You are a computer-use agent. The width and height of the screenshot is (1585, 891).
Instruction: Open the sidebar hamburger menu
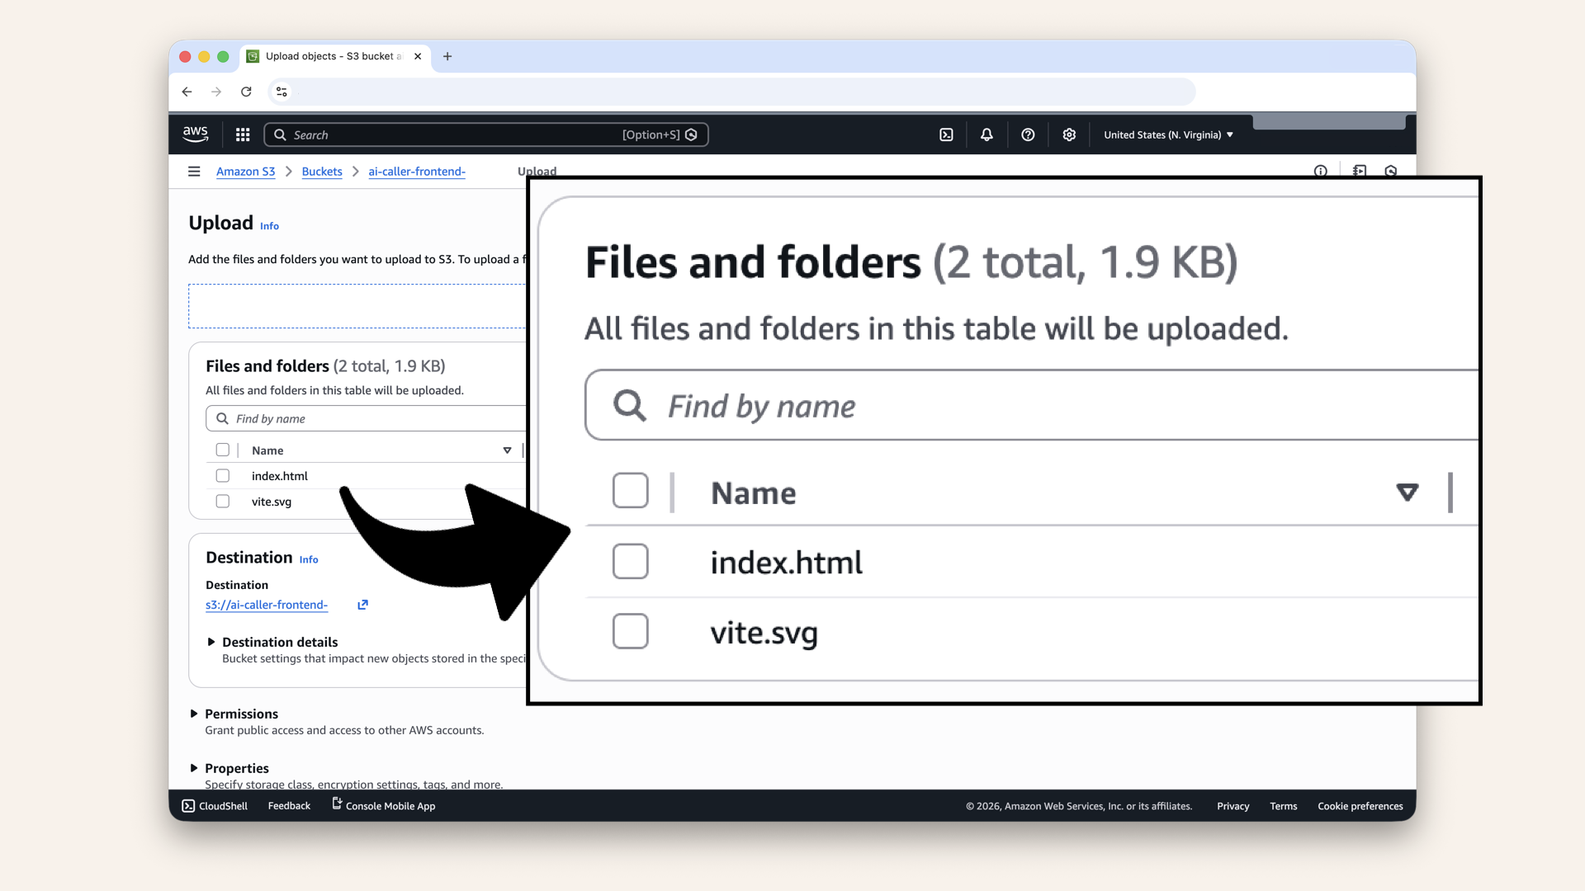(194, 171)
